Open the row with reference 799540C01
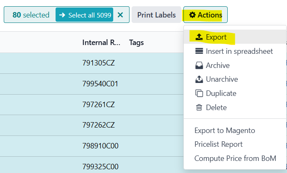This screenshot has width=287, height=173. [x=100, y=84]
